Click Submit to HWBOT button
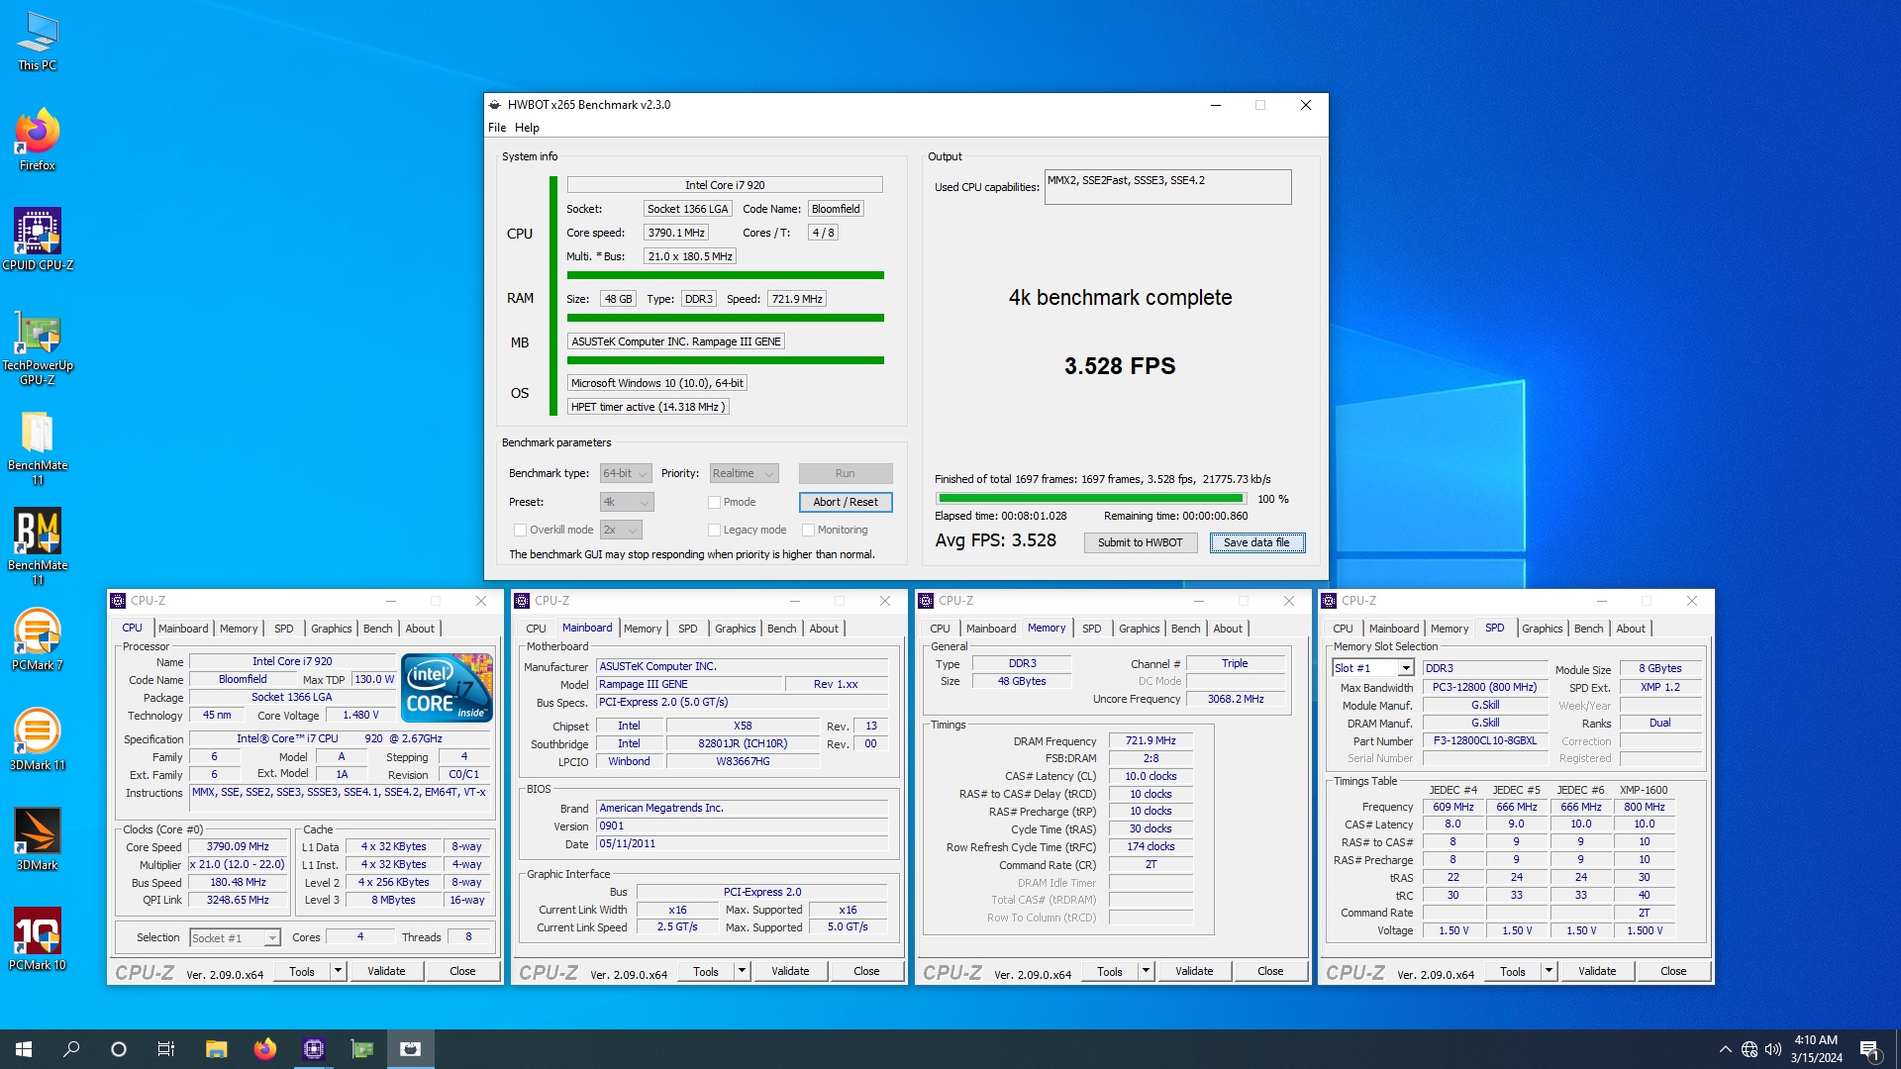Viewport: 1901px width, 1069px height. tap(1140, 543)
